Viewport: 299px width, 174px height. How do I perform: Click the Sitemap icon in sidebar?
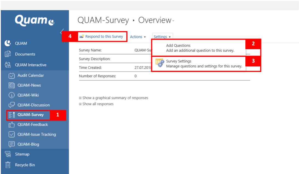pyautogui.click(x=8, y=154)
